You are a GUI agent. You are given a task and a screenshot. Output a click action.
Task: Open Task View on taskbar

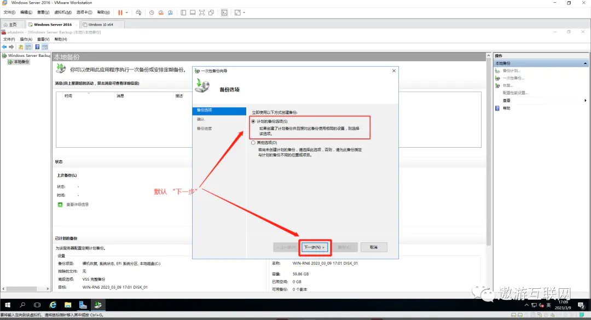37,305
